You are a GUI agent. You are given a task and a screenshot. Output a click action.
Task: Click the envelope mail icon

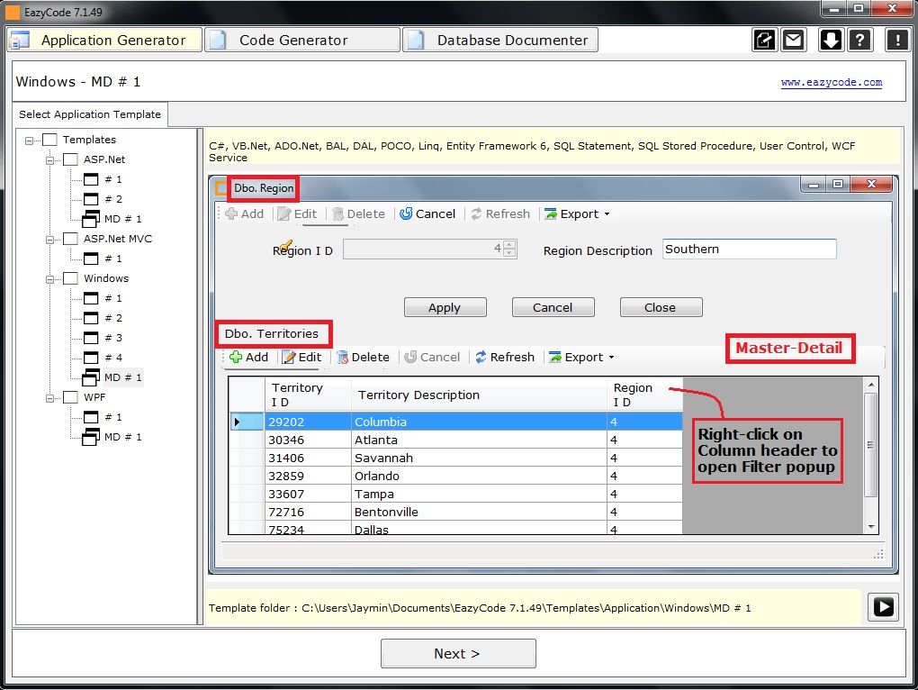tap(793, 40)
